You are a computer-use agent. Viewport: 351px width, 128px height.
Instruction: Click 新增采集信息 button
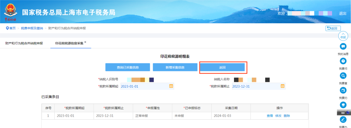point(175,67)
